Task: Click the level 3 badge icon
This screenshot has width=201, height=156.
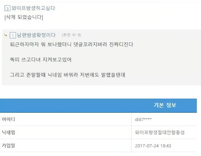Action: click(7, 8)
